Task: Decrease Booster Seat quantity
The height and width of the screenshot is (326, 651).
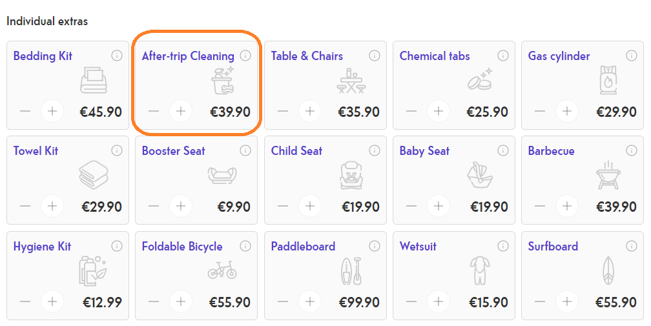Action: coord(154,207)
